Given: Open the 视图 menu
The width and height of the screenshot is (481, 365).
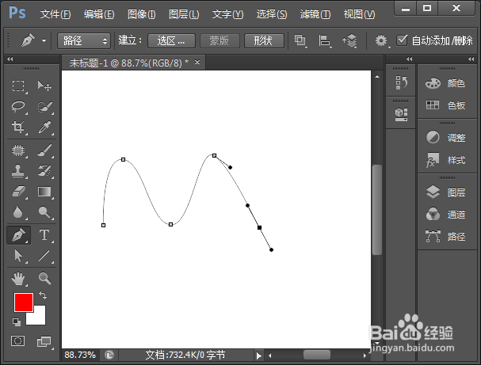Looking at the screenshot, I should (x=359, y=14).
